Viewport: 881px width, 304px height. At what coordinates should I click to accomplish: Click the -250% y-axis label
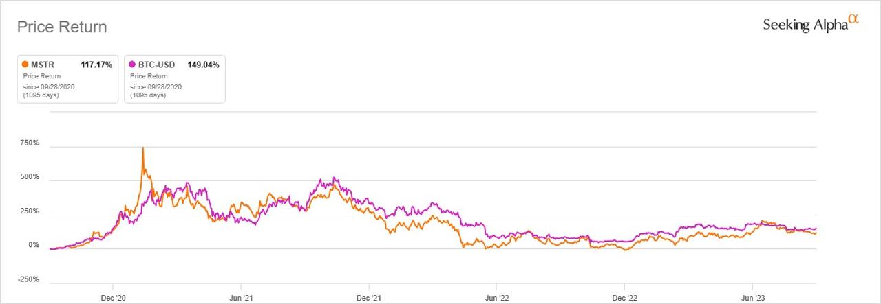point(28,279)
